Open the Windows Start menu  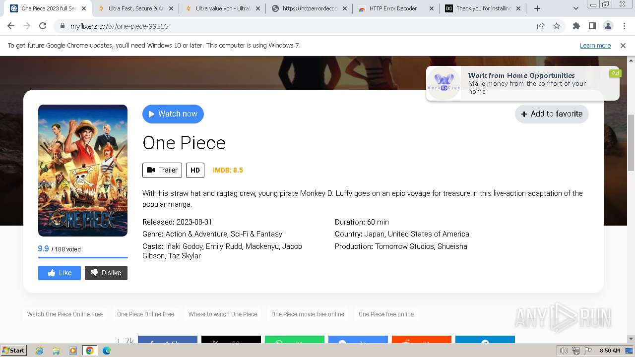(x=13, y=350)
